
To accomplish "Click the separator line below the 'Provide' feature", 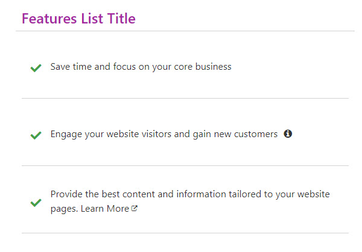I will [185, 233].
